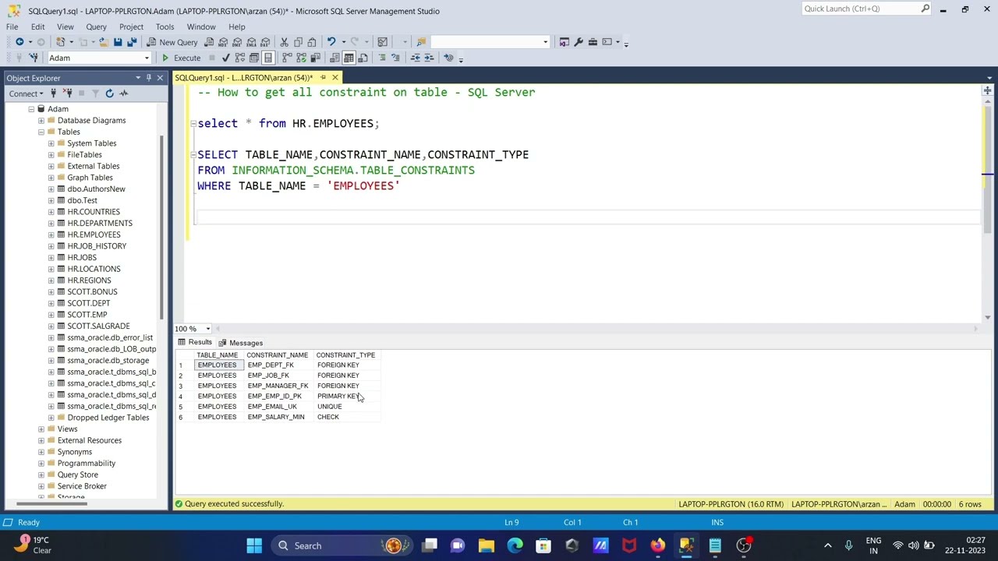Toggle Results to Text mode
The image size is (998, 561).
[334, 58]
